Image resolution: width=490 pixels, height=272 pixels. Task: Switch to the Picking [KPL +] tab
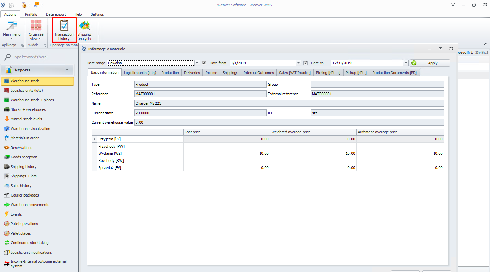click(x=328, y=73)
